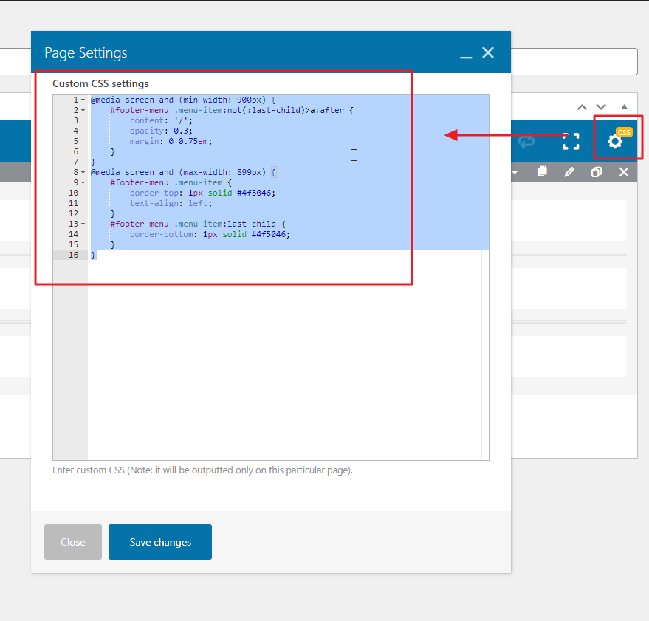This screenshot has width=649, height=621.
Task: Clone the row with the duplicate icon
Action: (x=597, y=172)
